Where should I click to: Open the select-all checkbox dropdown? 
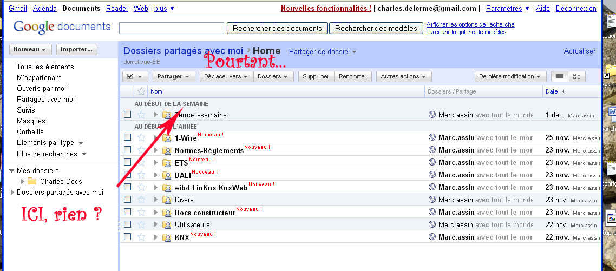pos(135,76)
